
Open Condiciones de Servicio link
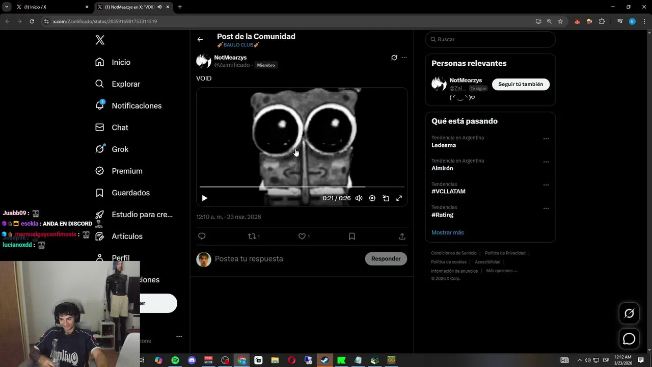(x=454, y=253)
